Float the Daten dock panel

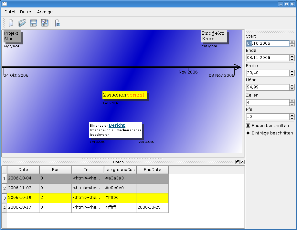coord(237,162)
